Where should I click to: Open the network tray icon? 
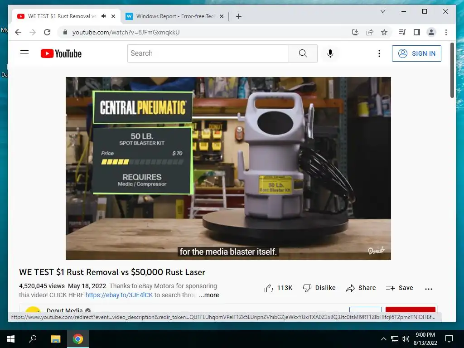[x=395, y=339]
